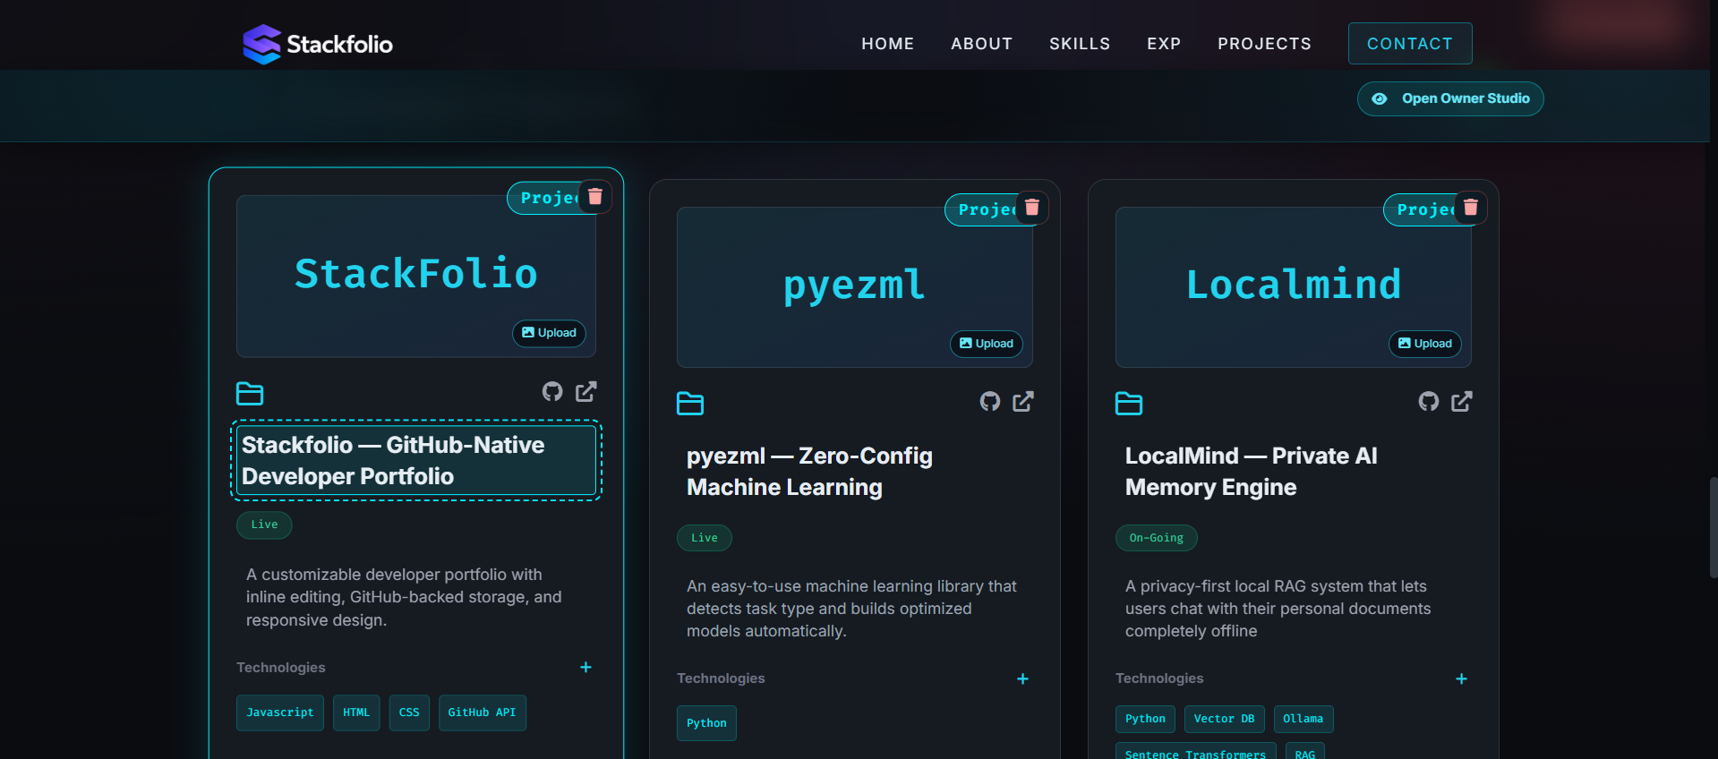The image size is (1718, 759).
Task: Open Owner Studio
Action: (1450, 98)
